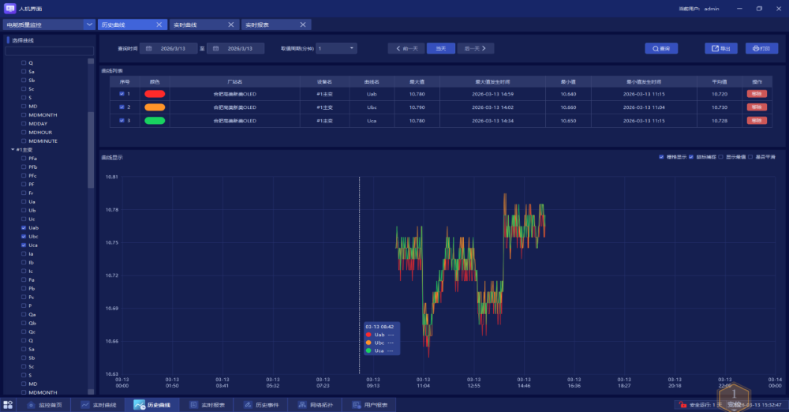Go to previous day with 前一天
The height and width of the screenshot is (412, 789).
click(406, 48)
